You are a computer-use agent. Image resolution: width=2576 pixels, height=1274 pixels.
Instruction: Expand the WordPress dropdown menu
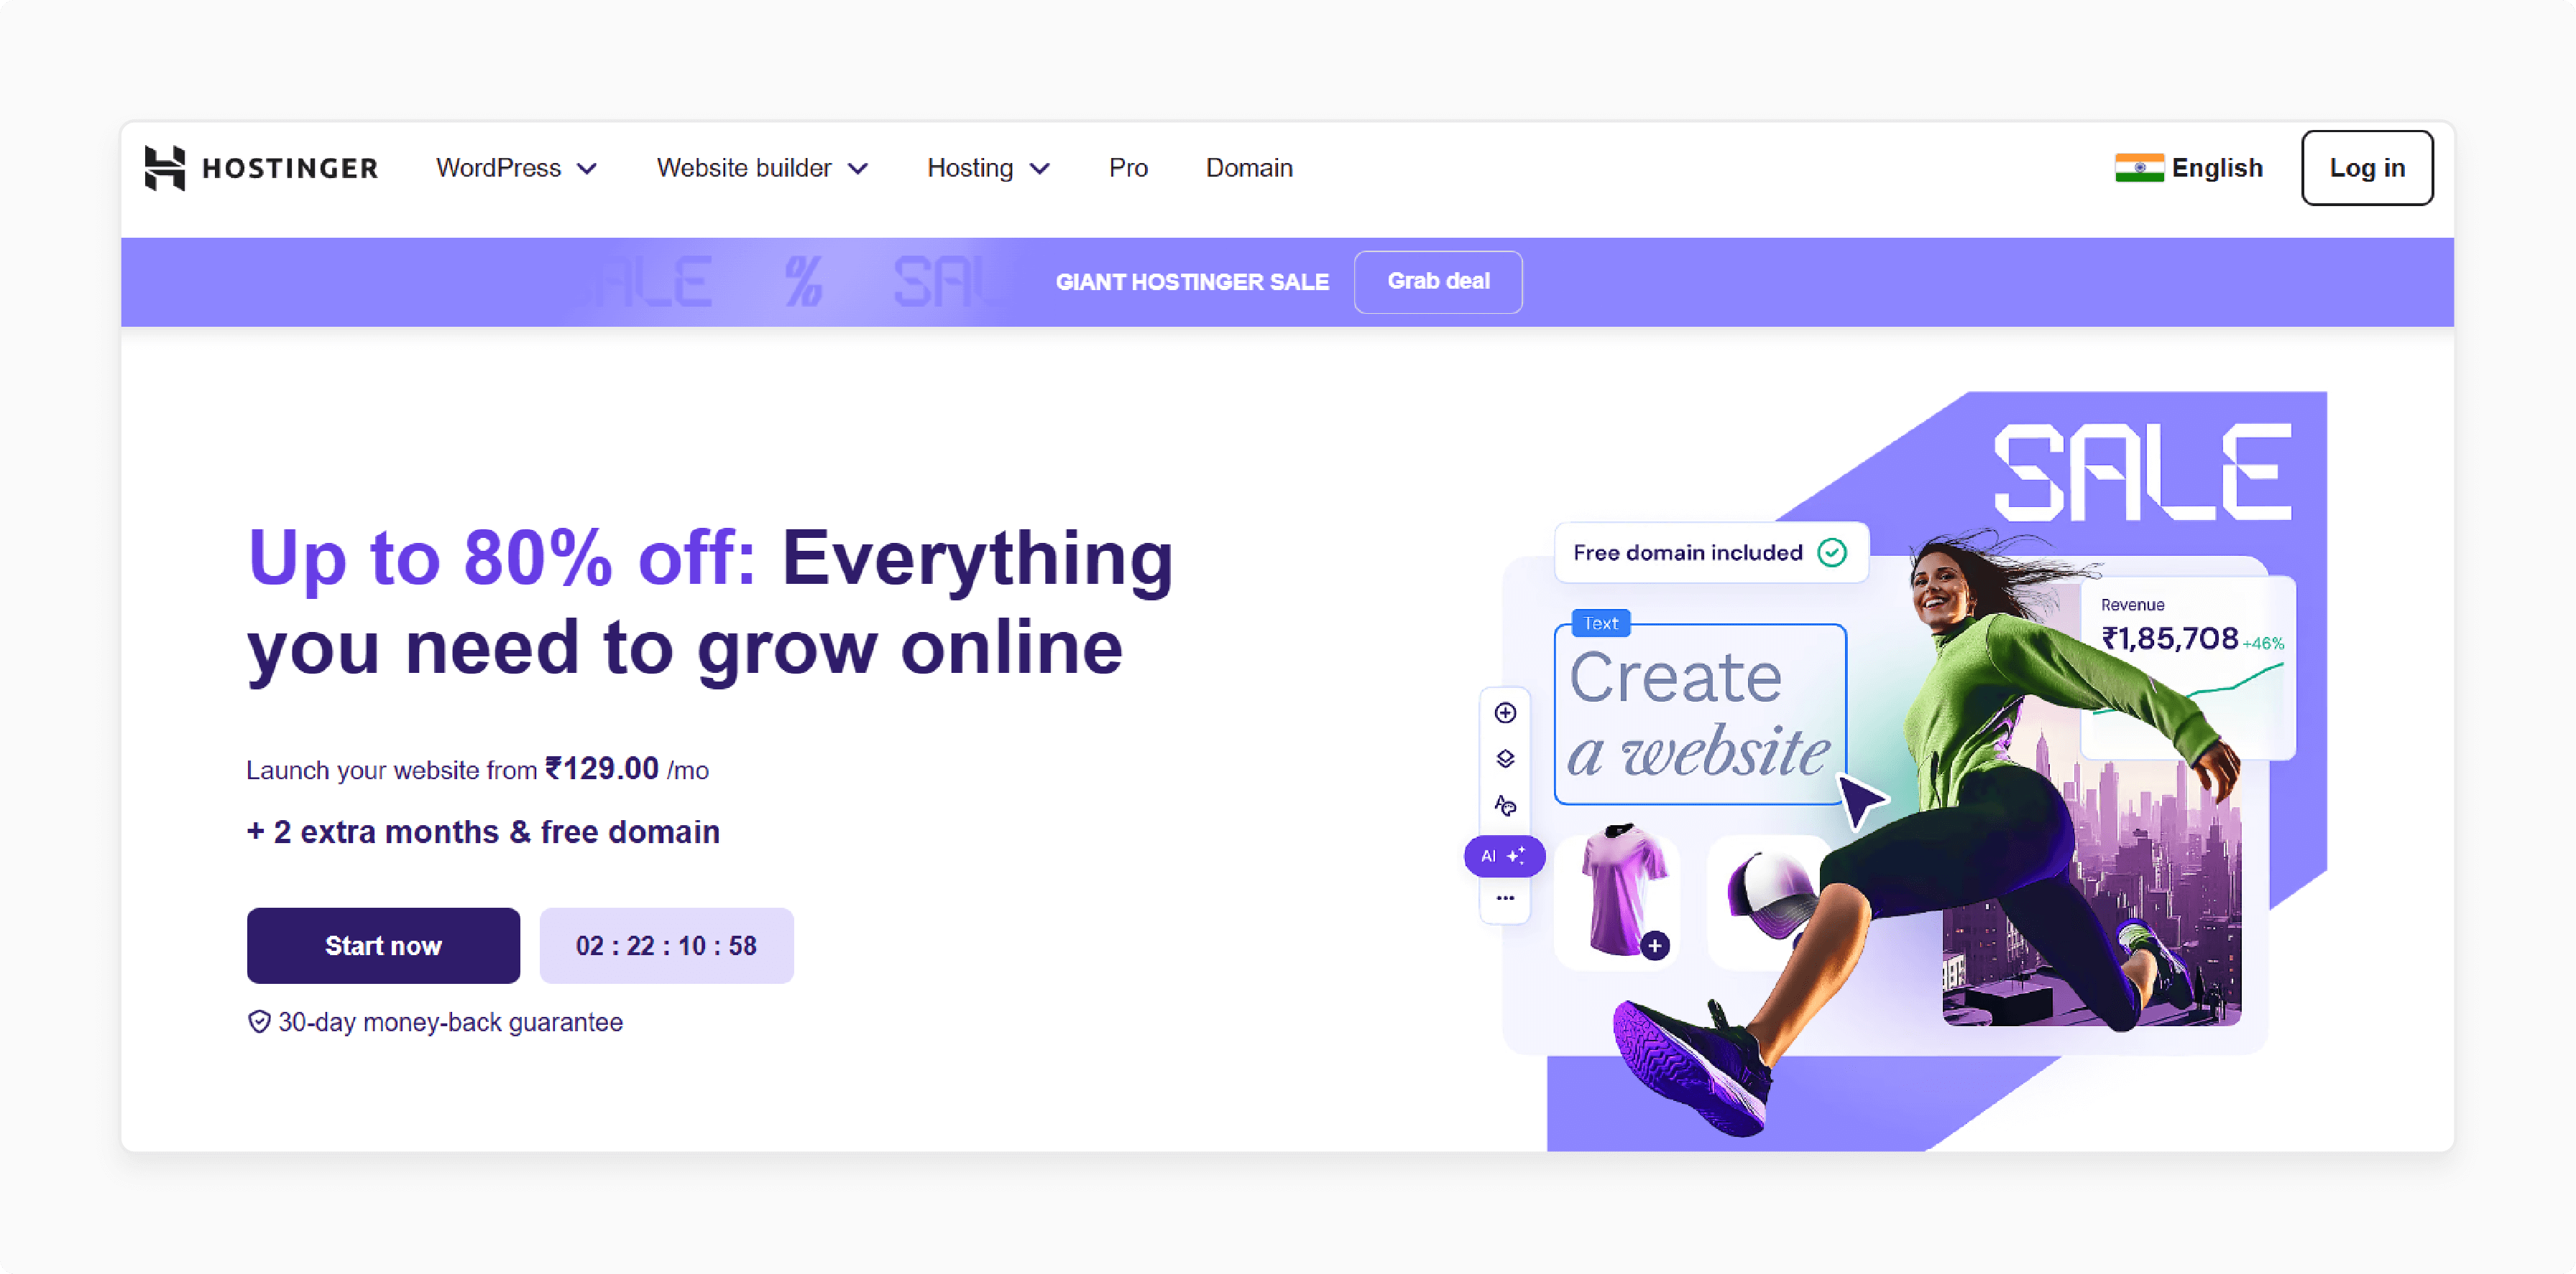tap(512, 167)
